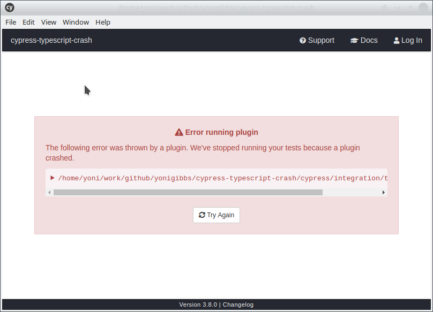Open the Help menu
This screenshot has height=312, width=433.
click(103, 22)
